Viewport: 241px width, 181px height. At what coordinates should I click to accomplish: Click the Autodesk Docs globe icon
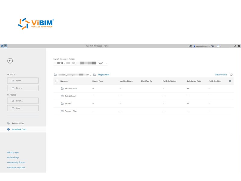click(x=8, y=129)
